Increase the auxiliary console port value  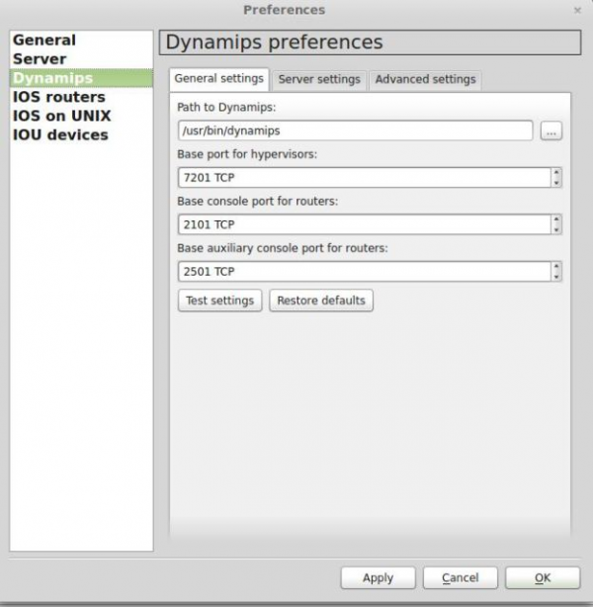point(556,266)
